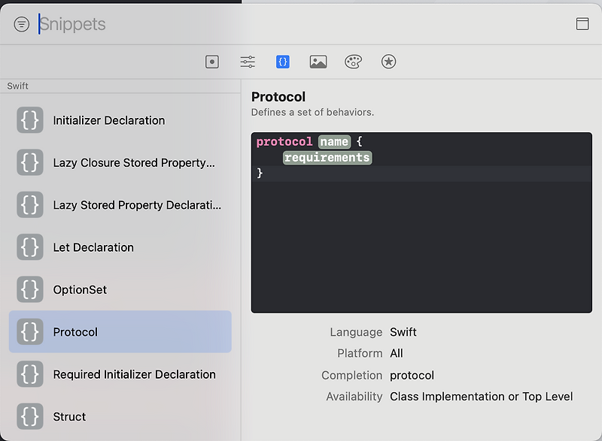Show the Color palette library tab
The image size is (602, 441).
tap(353, 62)
